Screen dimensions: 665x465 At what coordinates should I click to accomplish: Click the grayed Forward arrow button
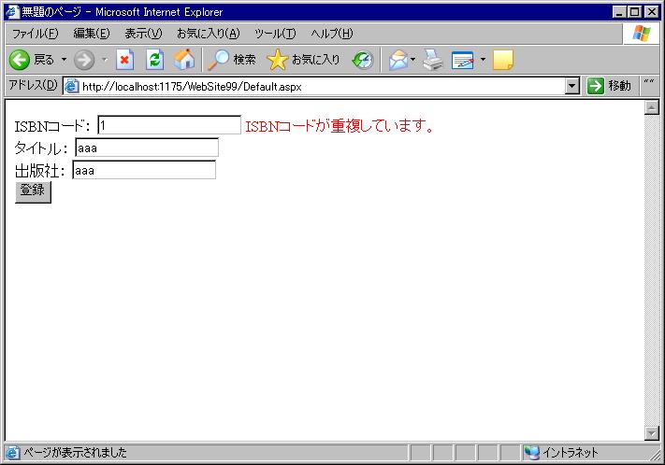coord(84,60)
